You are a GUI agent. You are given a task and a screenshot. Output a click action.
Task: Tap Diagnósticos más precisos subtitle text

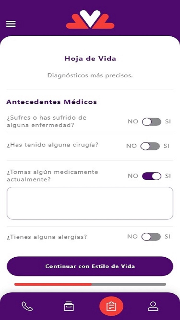[90, 75]
